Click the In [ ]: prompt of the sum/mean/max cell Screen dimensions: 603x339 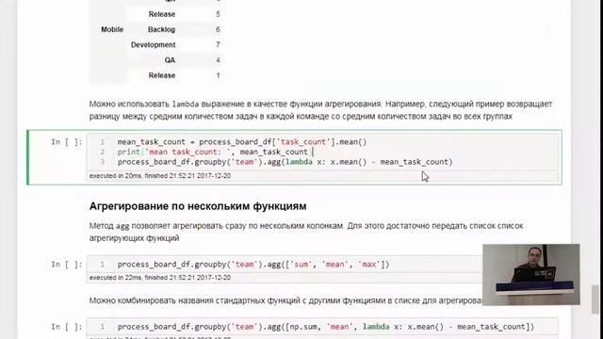[67, 265]
